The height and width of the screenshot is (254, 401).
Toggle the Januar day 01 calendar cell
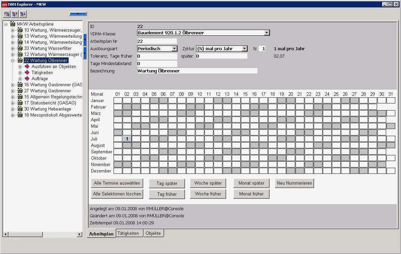118,100
